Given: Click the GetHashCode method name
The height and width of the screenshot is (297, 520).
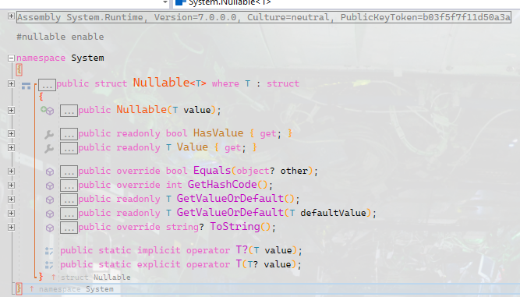Looking at the screenshot, I should [x=222, y=184].
